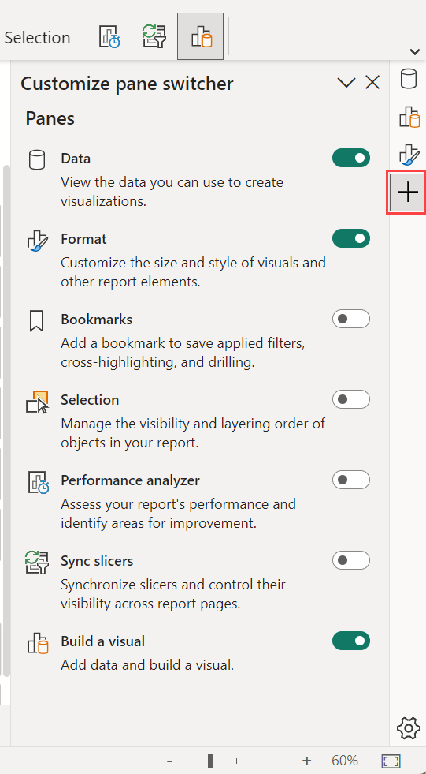
Task: Open Performance analyzer from the ribbon
Action: [109, 37]
